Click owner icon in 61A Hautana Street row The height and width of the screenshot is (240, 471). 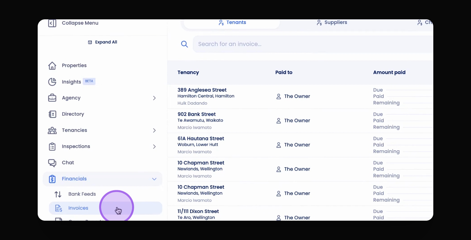(x=279, y=145)
